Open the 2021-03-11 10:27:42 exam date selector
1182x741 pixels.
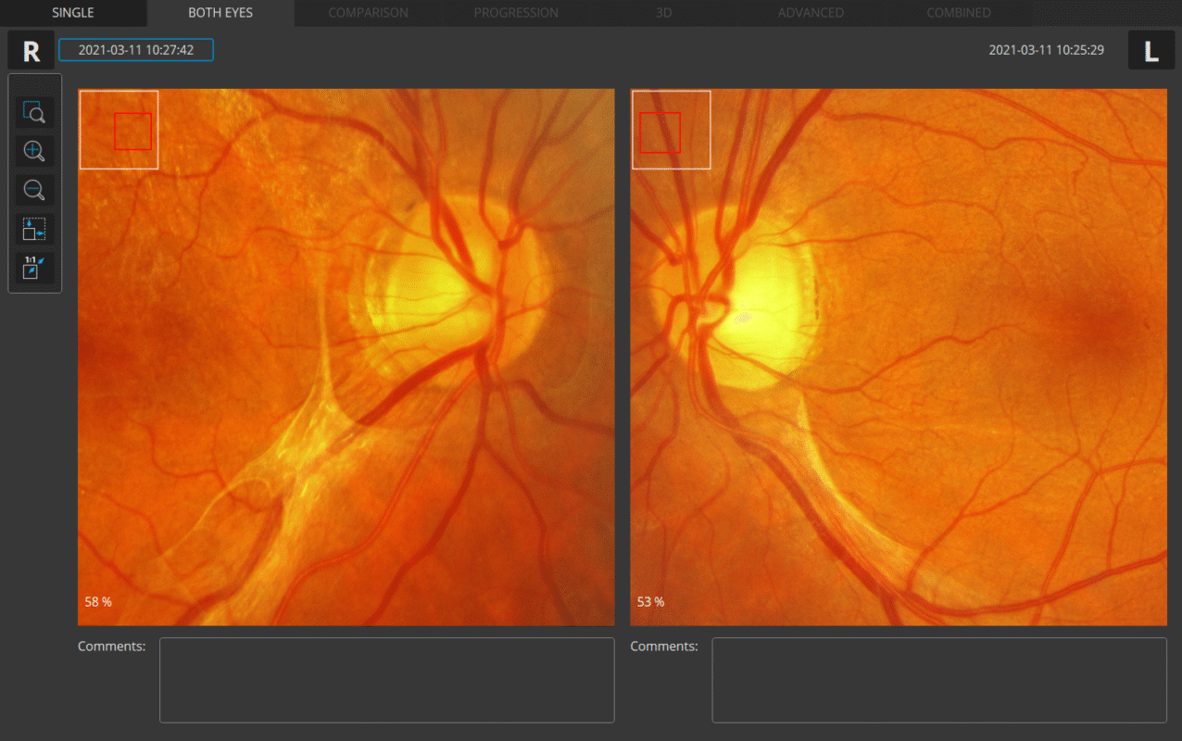136,50
